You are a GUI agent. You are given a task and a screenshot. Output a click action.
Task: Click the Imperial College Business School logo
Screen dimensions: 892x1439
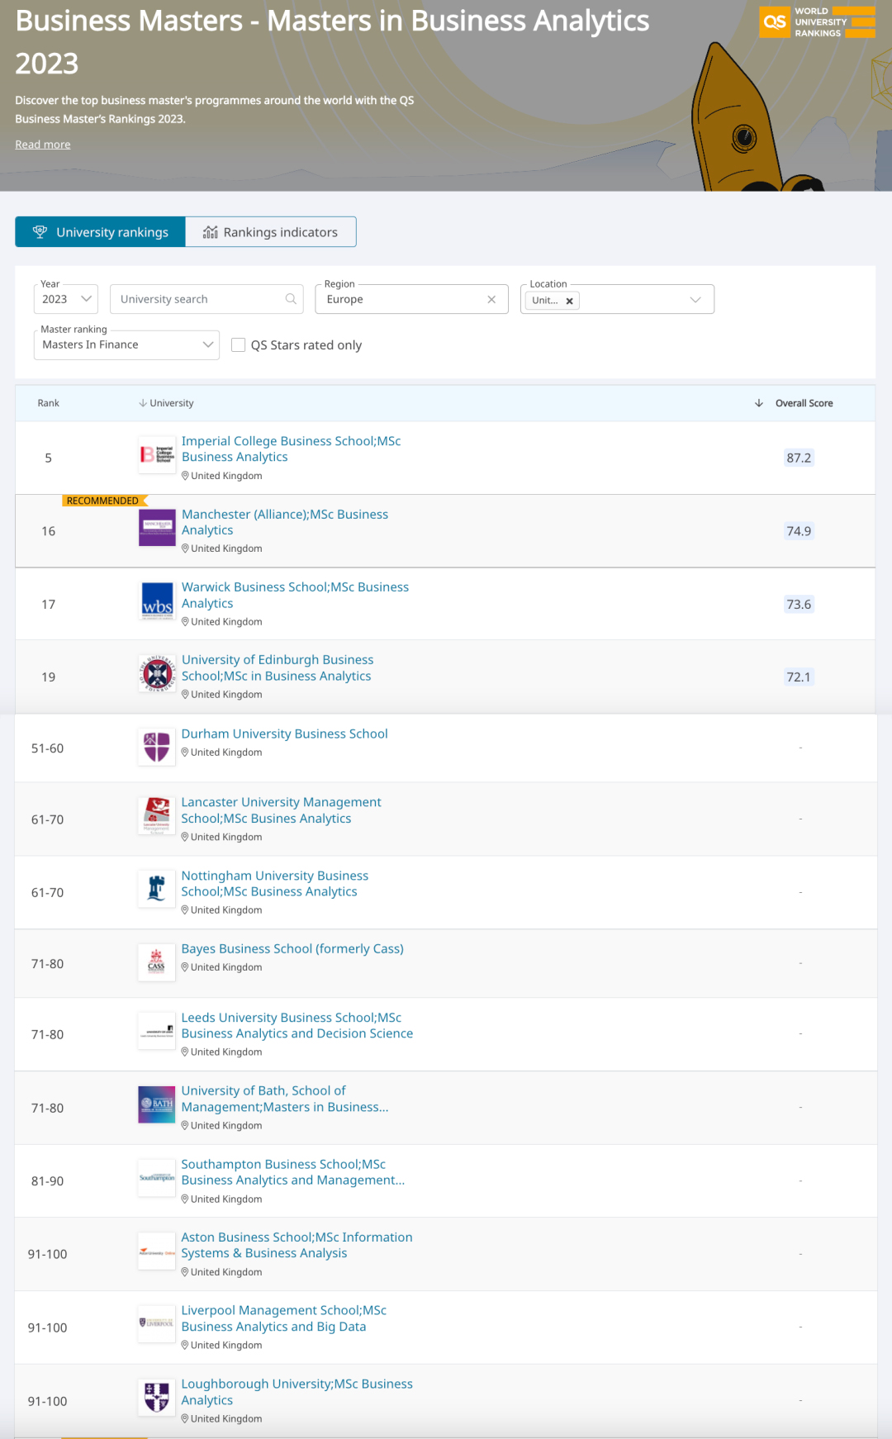(157, 455)
